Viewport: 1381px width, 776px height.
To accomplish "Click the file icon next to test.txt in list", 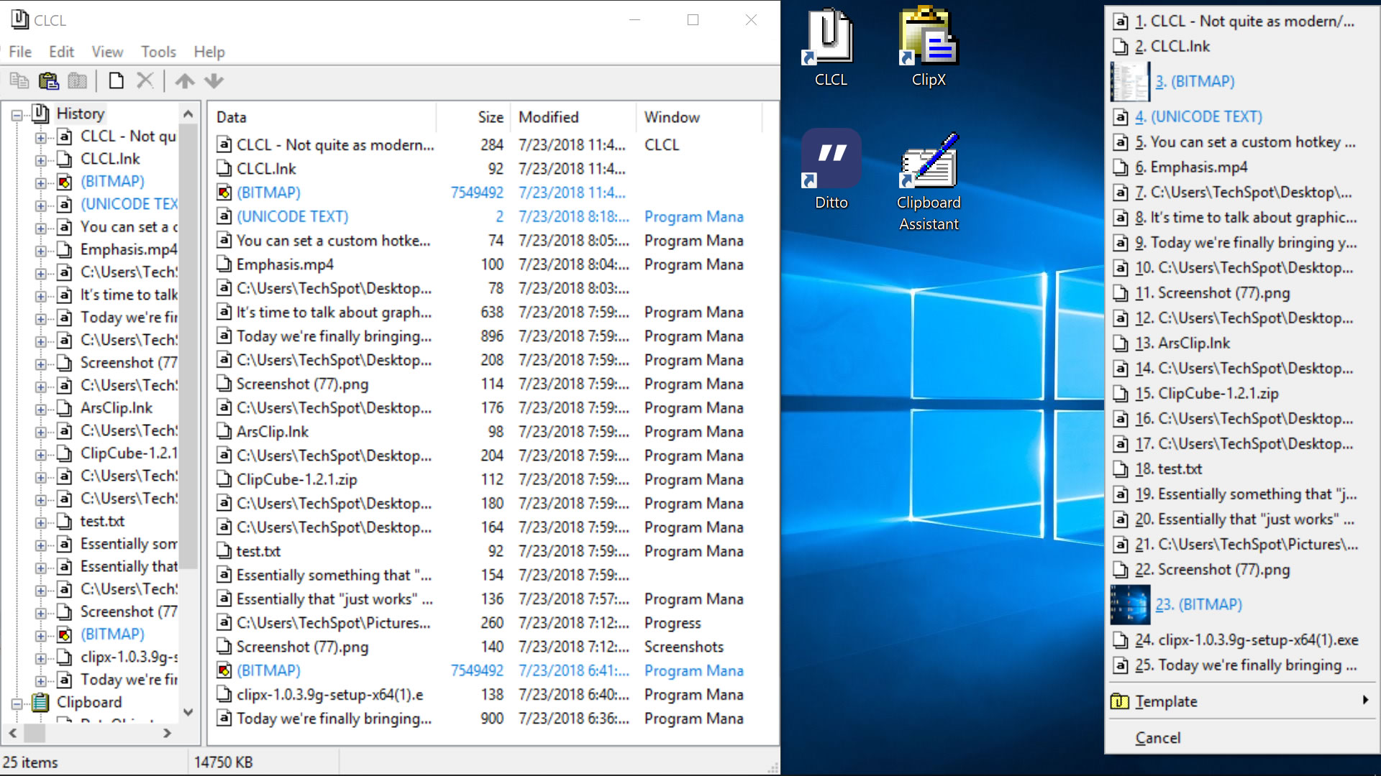I will click(224, 551).
